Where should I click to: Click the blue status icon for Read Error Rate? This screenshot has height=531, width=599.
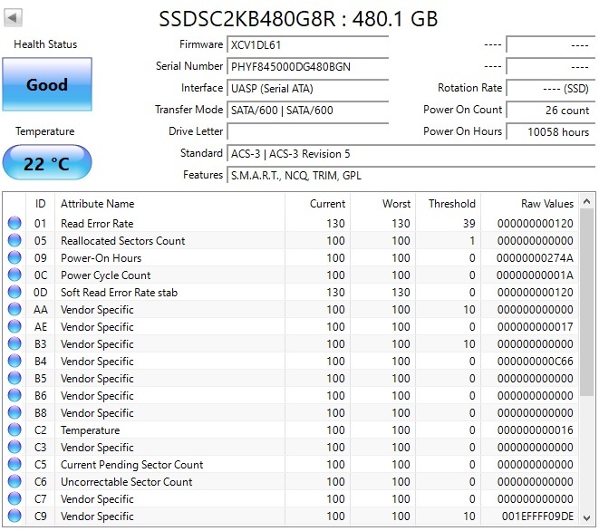(x=14, y=224)
